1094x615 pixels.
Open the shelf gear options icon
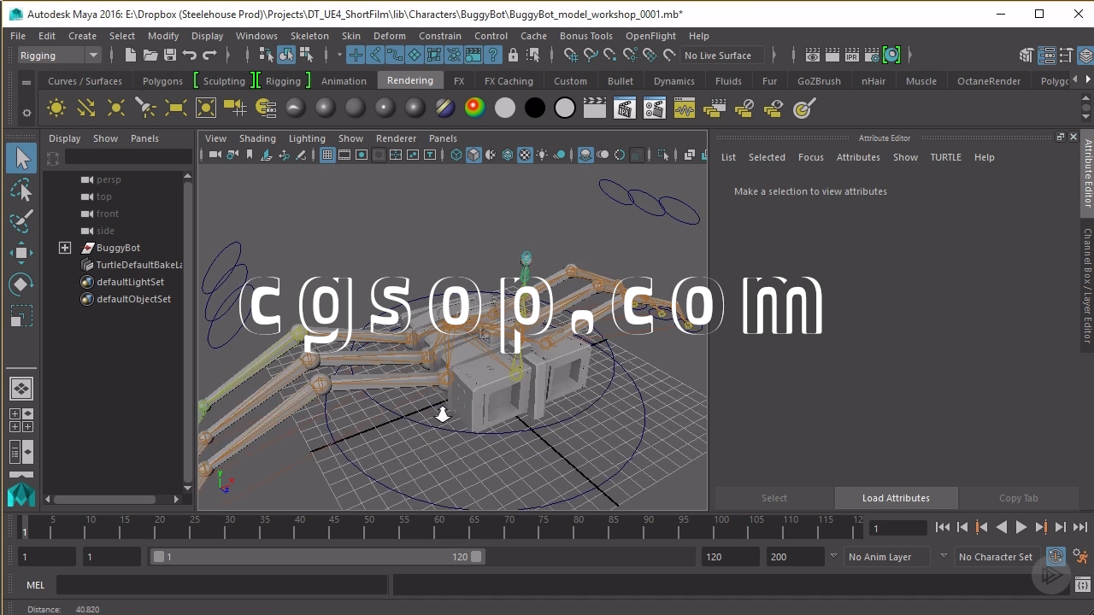point(26,112)
